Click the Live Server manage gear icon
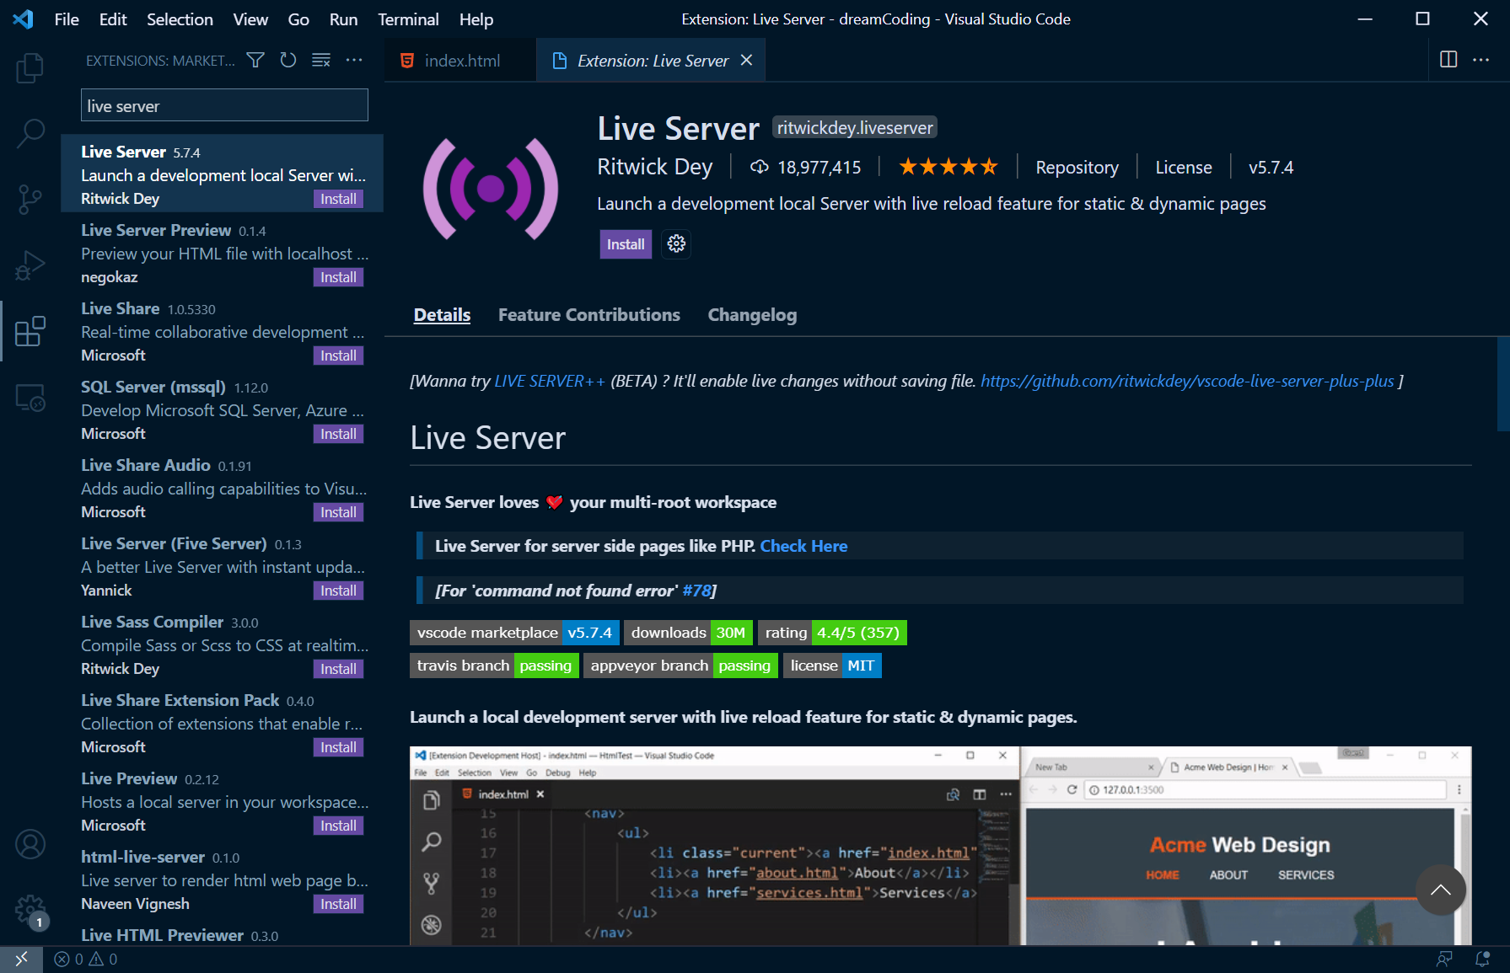This screenshot has height=973, width=1510. tap(676, 244)
